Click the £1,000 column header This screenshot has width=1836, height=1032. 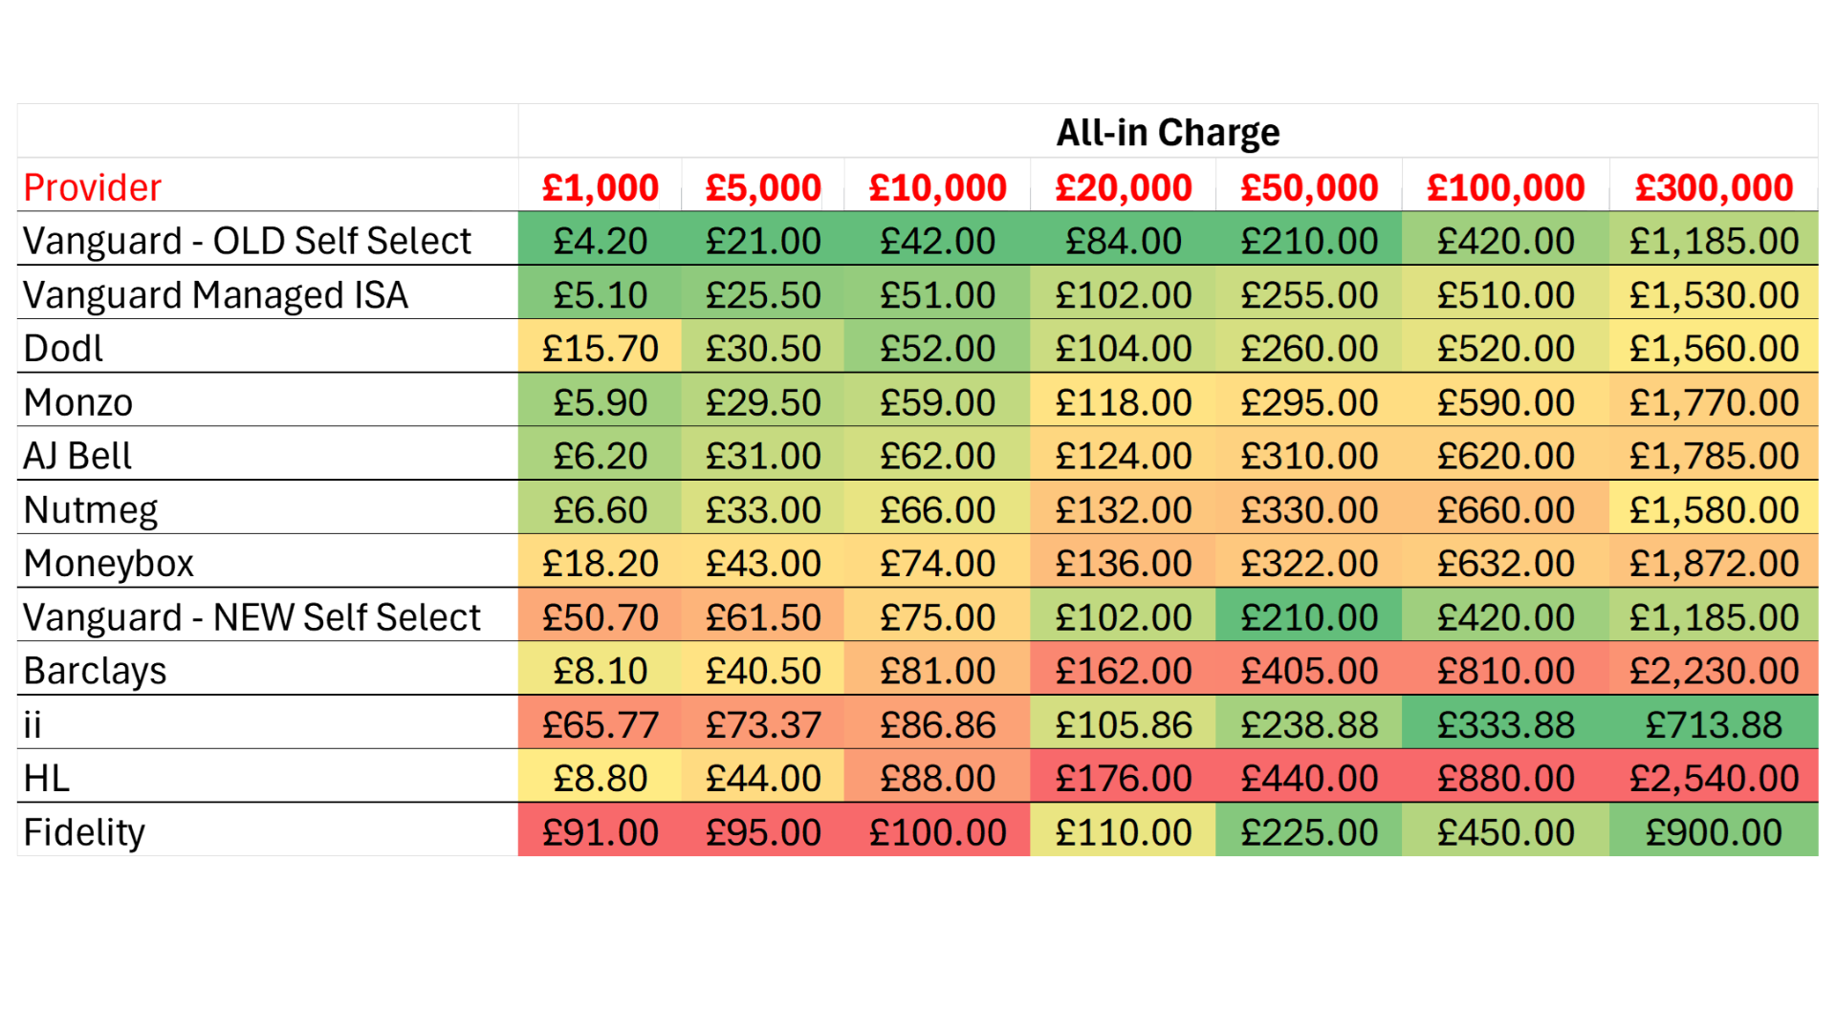[600, 186]
